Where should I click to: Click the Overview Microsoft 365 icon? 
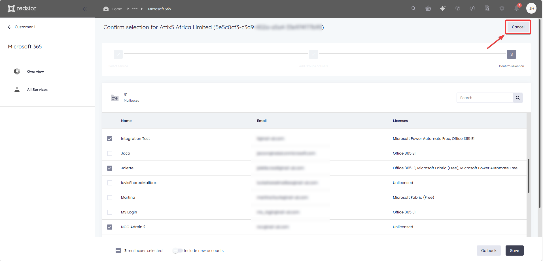point(17,71)
